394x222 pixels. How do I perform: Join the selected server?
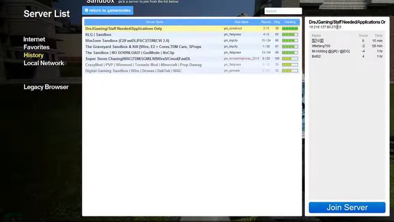(347, 207)
